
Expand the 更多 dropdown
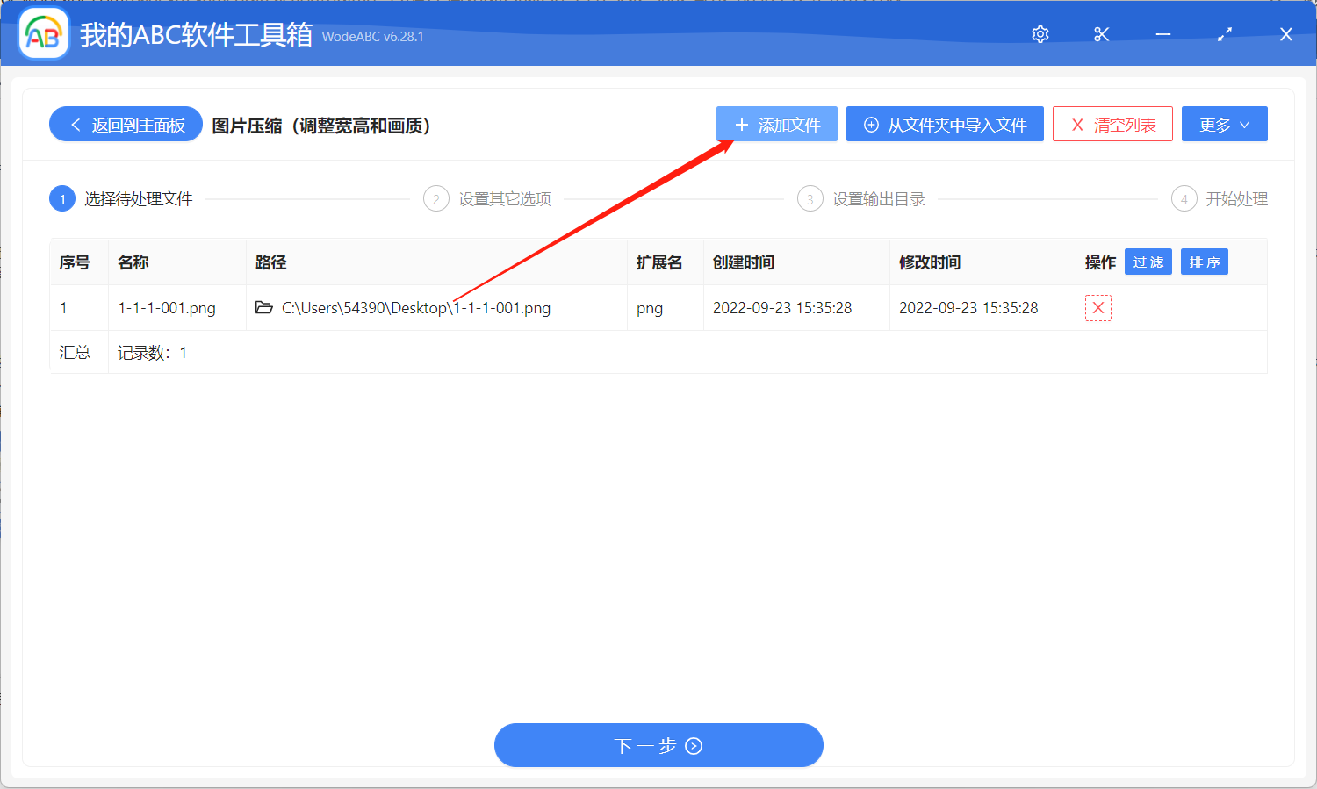(1224, 124)
